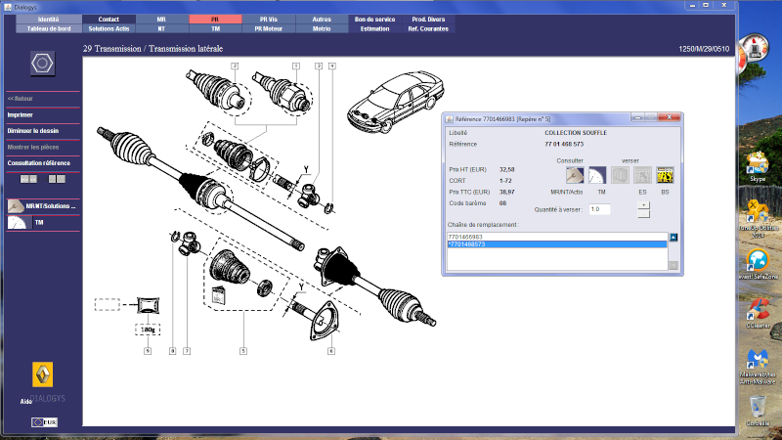This screenshot has height=440, width=782.
Task: Open CCleaner desktop shortcut
Action: click(x=759, y=313)
